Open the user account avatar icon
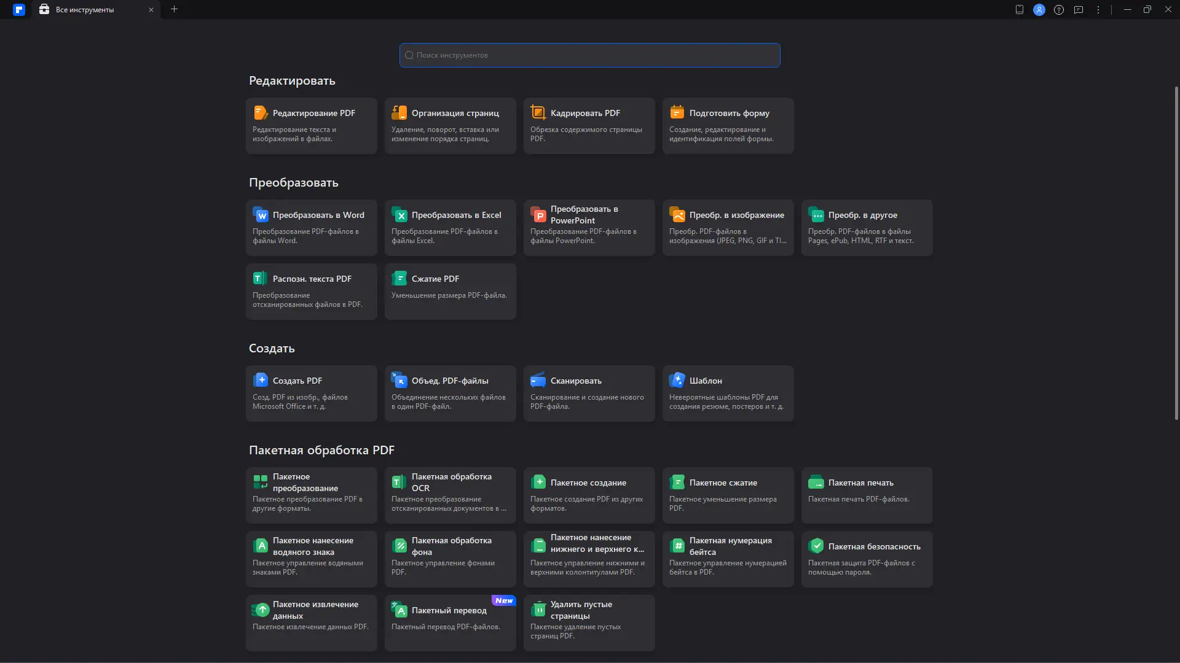Image resolution: width=1180 pixels, height=663 pixels. tap(1039, 10)
